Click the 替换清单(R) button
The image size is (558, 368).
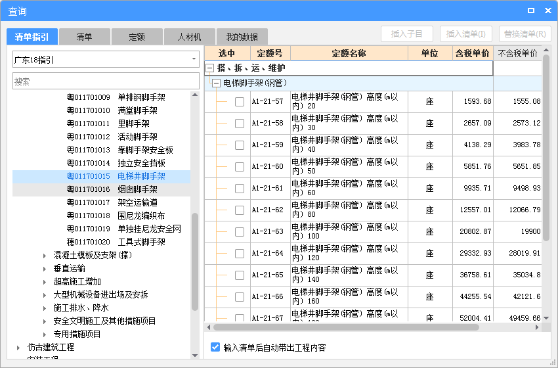click(x=525, y=34)
